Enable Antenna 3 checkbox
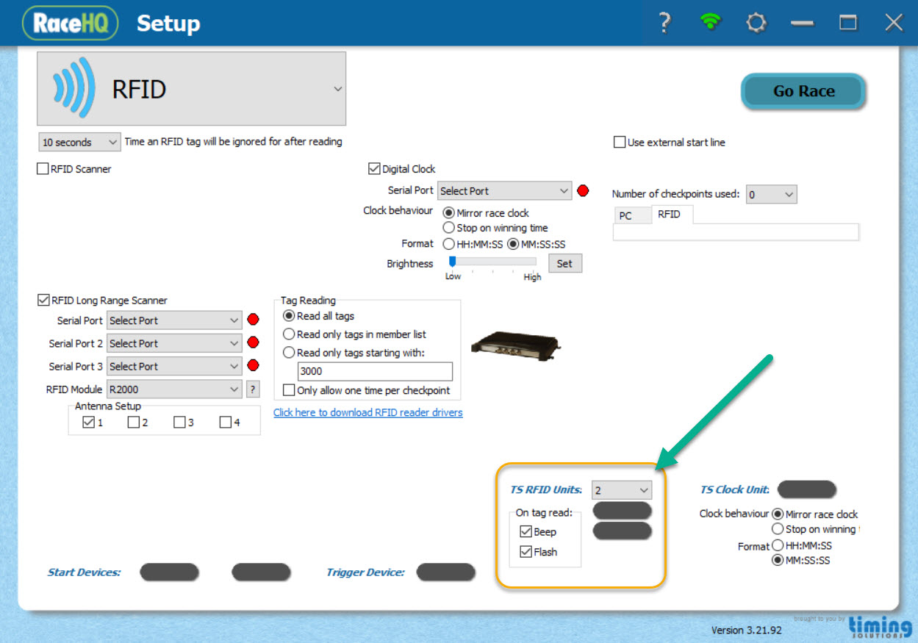Screen dimensions: 918x643 179,423
